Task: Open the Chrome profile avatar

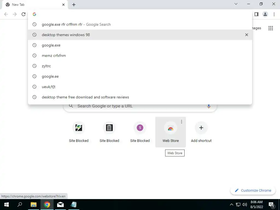Action: pyautogui.click(x=265, y=14)
